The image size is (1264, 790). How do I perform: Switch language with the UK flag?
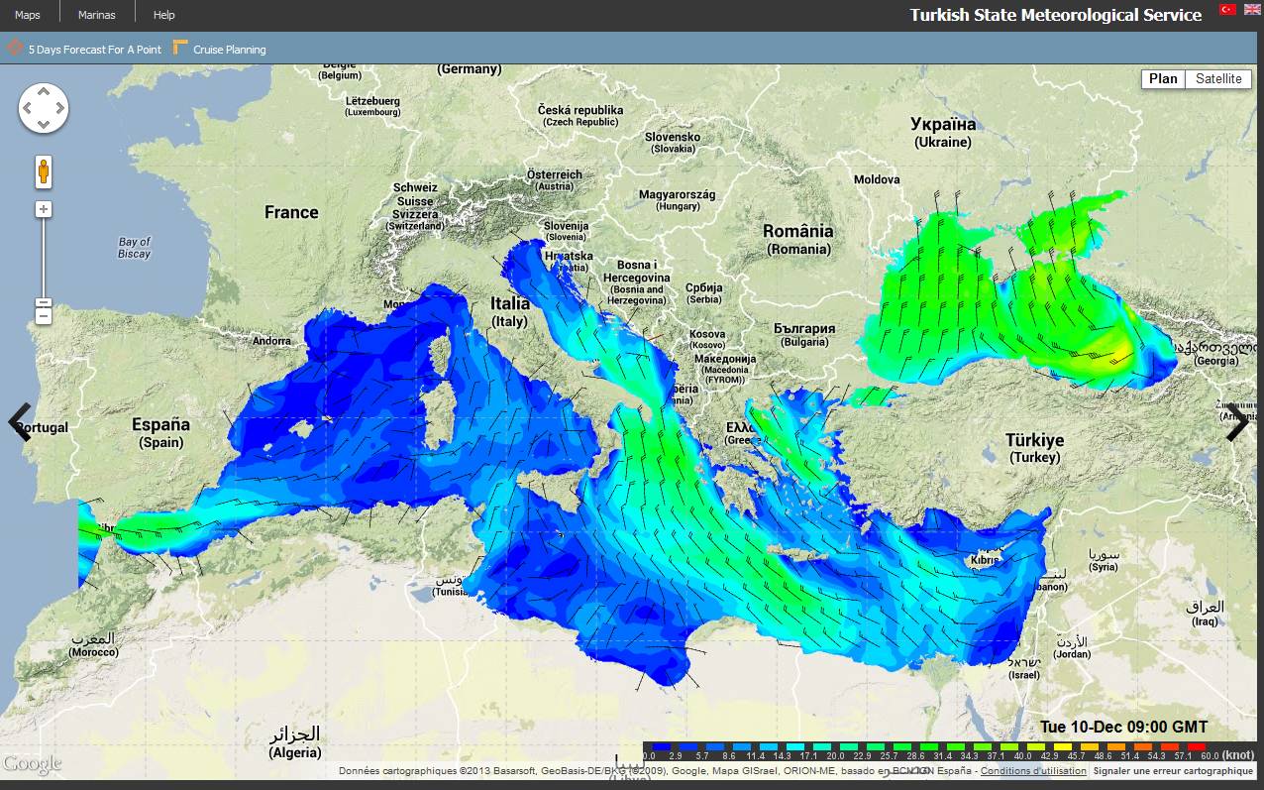pos(1252,10)
